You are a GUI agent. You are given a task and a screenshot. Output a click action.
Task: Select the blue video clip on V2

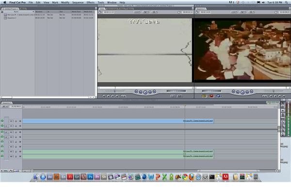point(118,121)
